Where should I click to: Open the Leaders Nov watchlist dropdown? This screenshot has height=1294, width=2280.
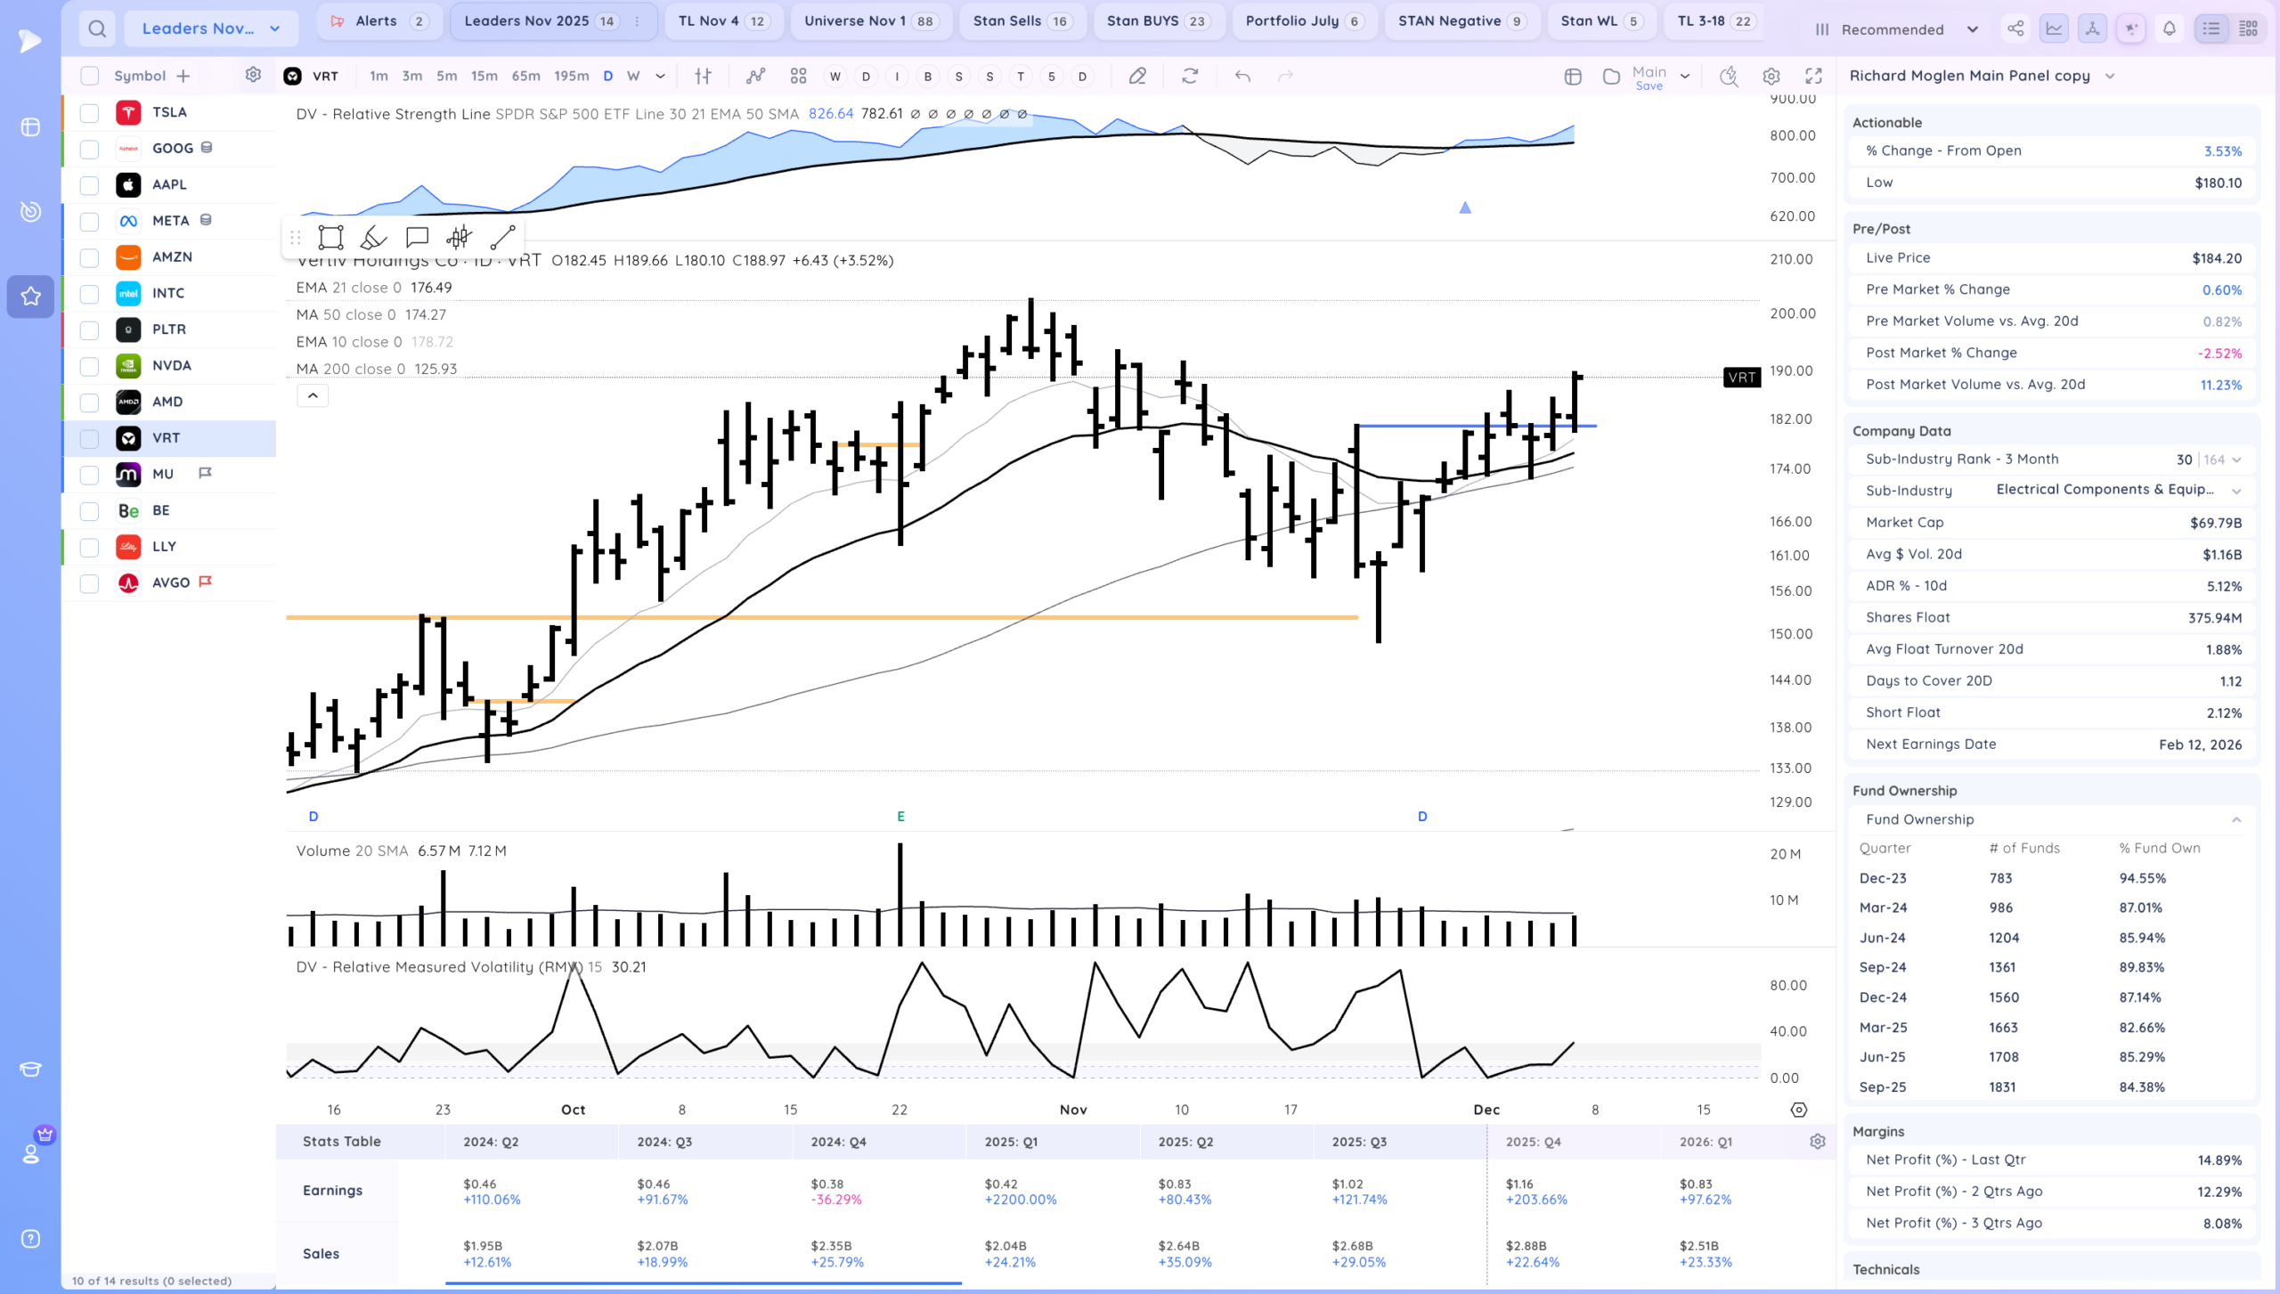click(x=211, y=28)
